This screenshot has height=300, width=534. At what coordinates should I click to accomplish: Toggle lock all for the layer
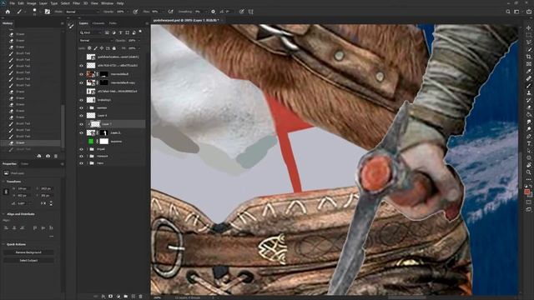[114, 48]
